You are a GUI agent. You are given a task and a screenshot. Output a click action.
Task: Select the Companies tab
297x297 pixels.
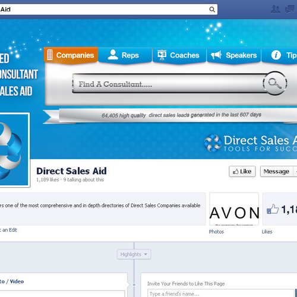point(71,55)
